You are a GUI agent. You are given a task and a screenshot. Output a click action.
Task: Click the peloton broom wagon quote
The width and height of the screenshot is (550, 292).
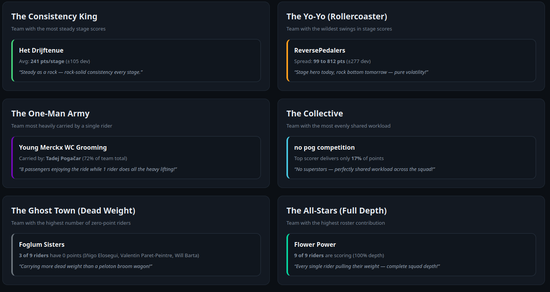(86, 266)
